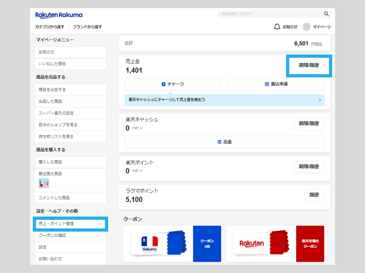Click the My Page avatar icon
Viewport: 365px width, 273px height.
pos(306,27)
